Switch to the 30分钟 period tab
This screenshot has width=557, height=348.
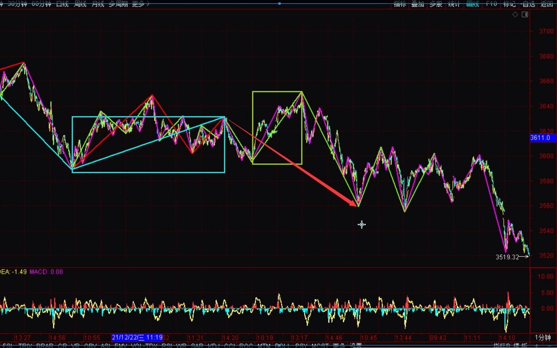click(x=18, y=4)
